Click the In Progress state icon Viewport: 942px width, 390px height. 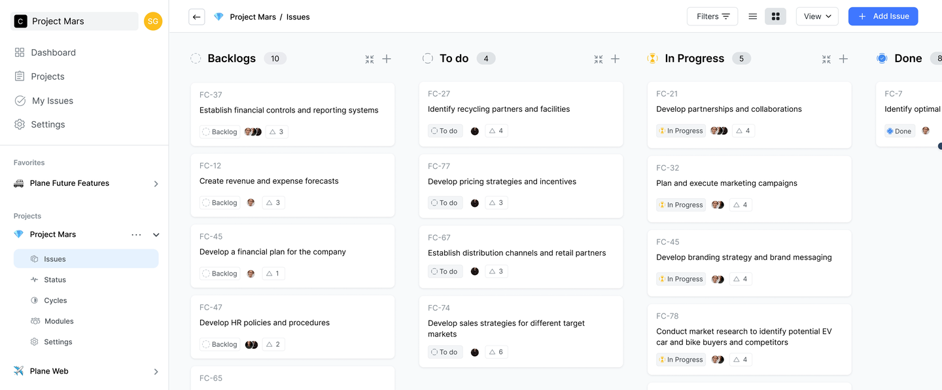click(652, 58)
